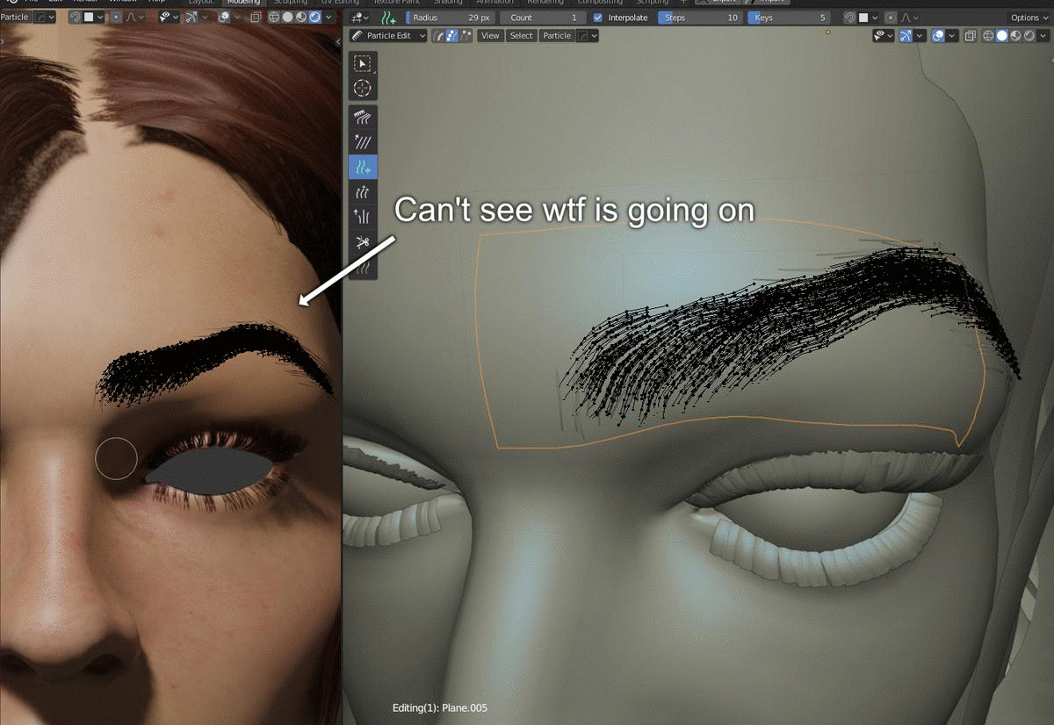1054x725 pixels.
Task: Pick the Smooth hair tool
Action: coord(362,141)
